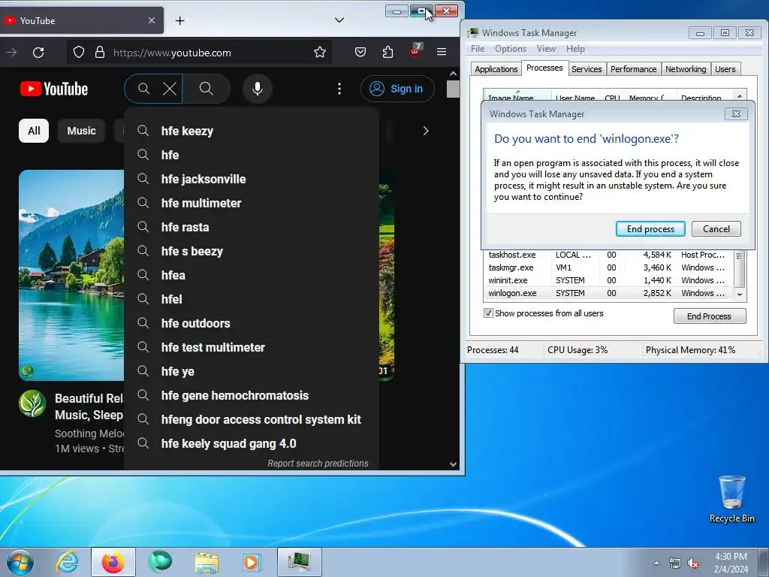Submit search with the YouTube magnifier button
This screenshot has width=769, height=577.
[207, 89]
